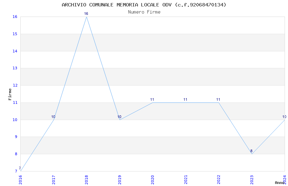The height and width of the screenshot is (186, 288).
Task: Click the 9 y-axis tick label
Action: pos(16,137)
